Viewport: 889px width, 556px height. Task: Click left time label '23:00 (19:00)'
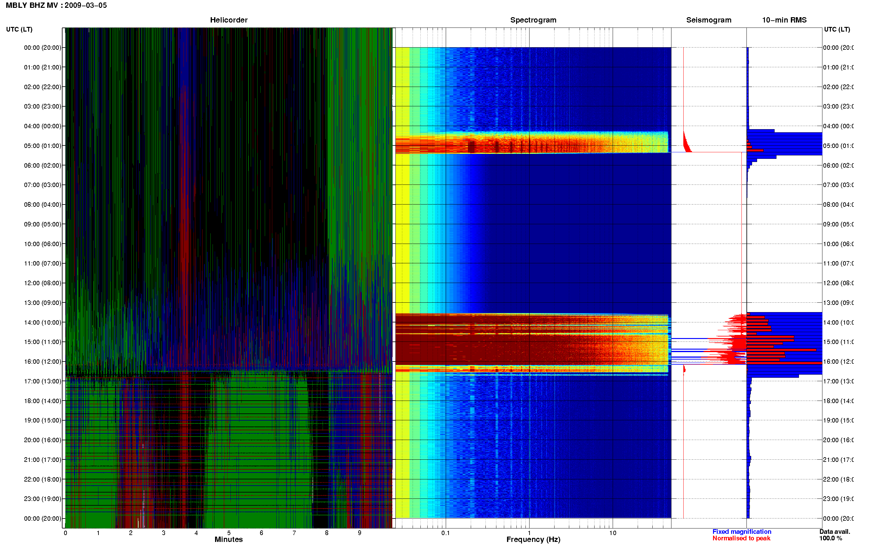[x=43, y=499]
